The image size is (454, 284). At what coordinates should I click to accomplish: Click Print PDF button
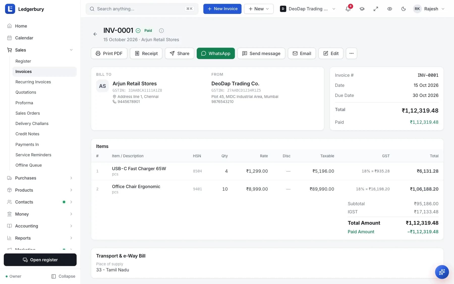click(x=109, y=53)
